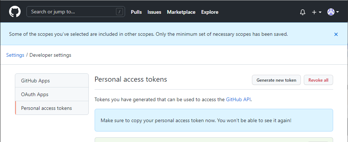Image resolution: width=348 pixels, height=142 pixels.
Task: Select Personal access tokens in the sidebar
Action: [x=52, y=108]
